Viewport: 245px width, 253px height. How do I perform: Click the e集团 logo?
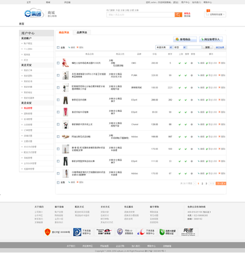(33, 13)
